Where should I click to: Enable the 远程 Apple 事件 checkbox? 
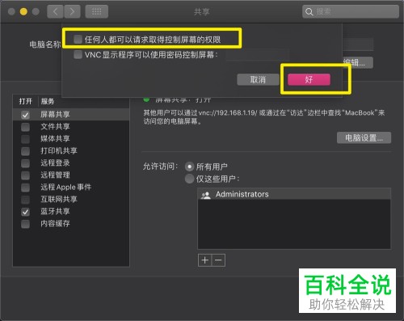pyautogui.click(x=25, y=188)
